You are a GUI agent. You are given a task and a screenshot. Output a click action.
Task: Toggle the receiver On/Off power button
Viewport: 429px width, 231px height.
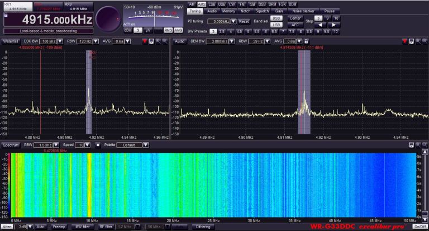click(419, 227)
